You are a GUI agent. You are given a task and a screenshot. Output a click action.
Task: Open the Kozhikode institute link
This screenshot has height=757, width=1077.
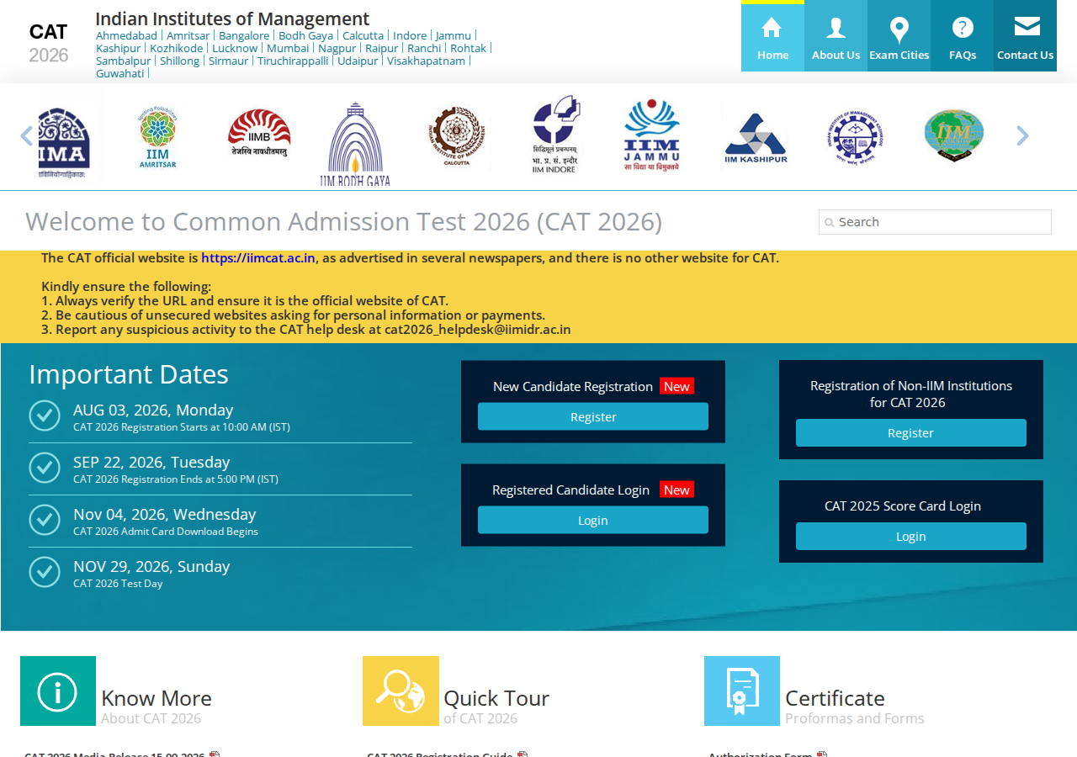pyautogui.click(x=177, y=48)
